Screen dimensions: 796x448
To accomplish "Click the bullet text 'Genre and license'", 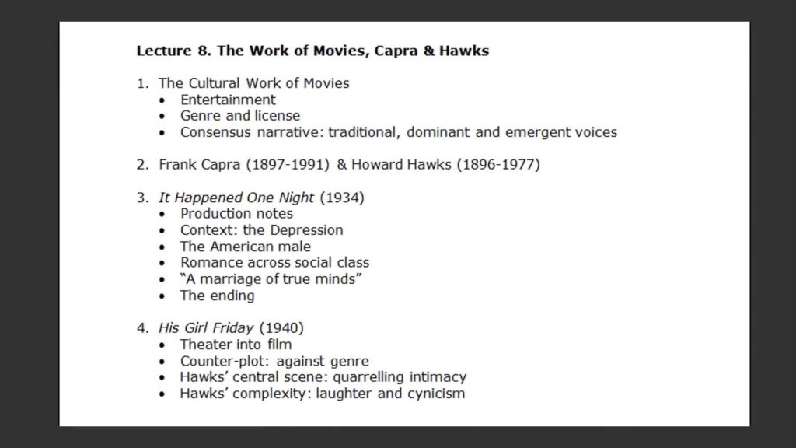I will [240, 116].
